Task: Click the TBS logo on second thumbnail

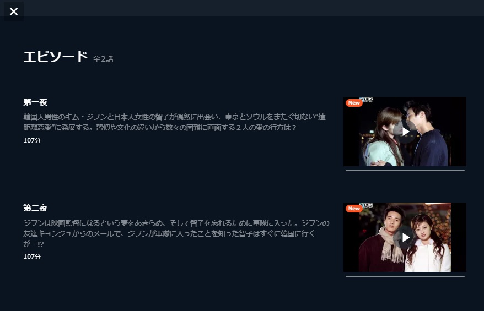Action: [x=367, y=205]
